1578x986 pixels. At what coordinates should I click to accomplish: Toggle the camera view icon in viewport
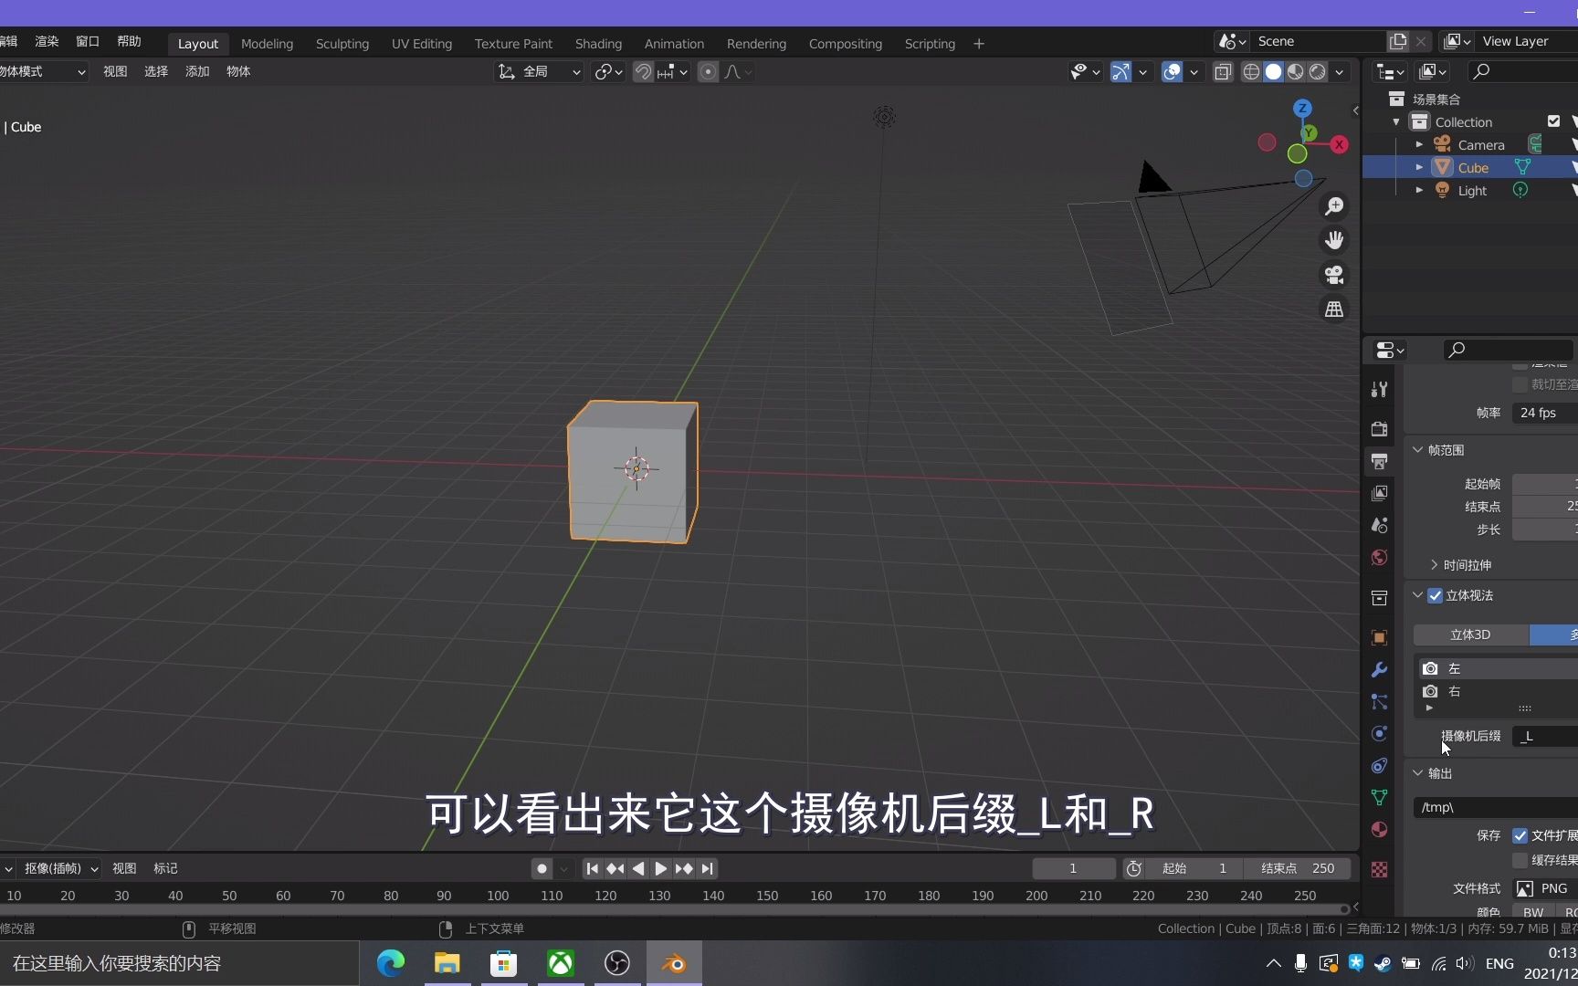[1334, 275]
